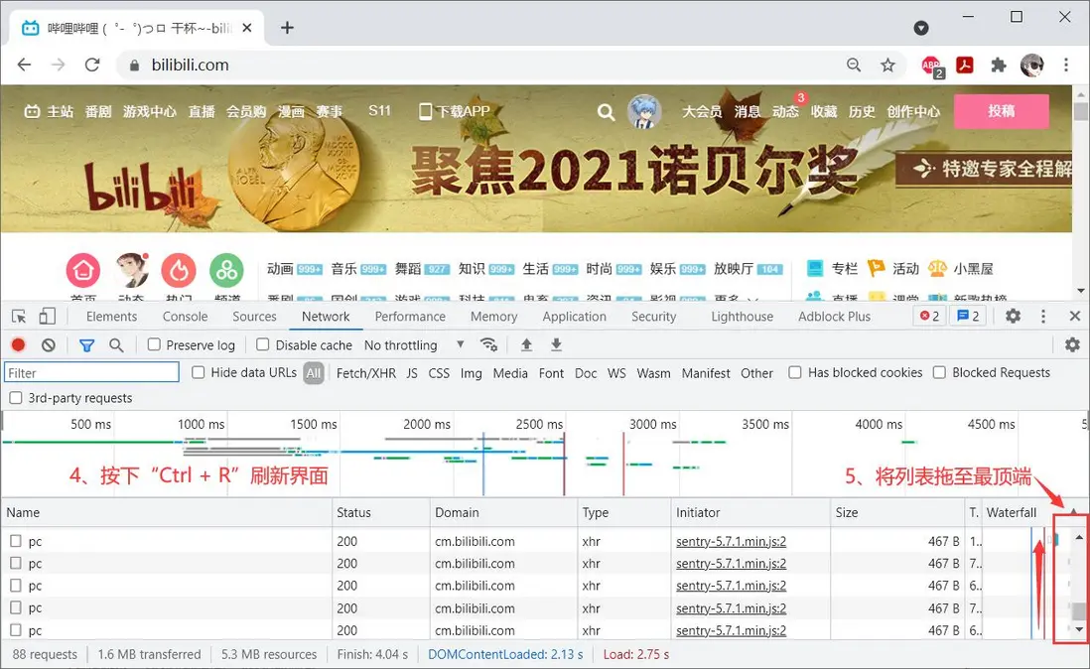Select the Fetch/XHR filter type
Viewport: 1090px width, 669px height.
tap(365, 373)
